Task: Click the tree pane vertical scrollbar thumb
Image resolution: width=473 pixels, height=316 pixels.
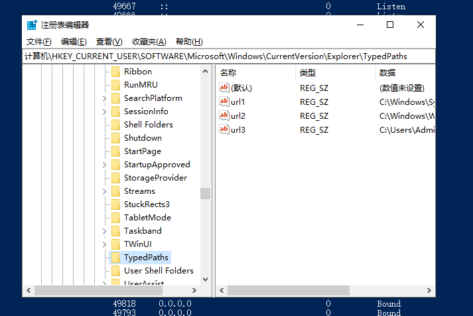Action: pyautogui.click(x=206, y=193)
